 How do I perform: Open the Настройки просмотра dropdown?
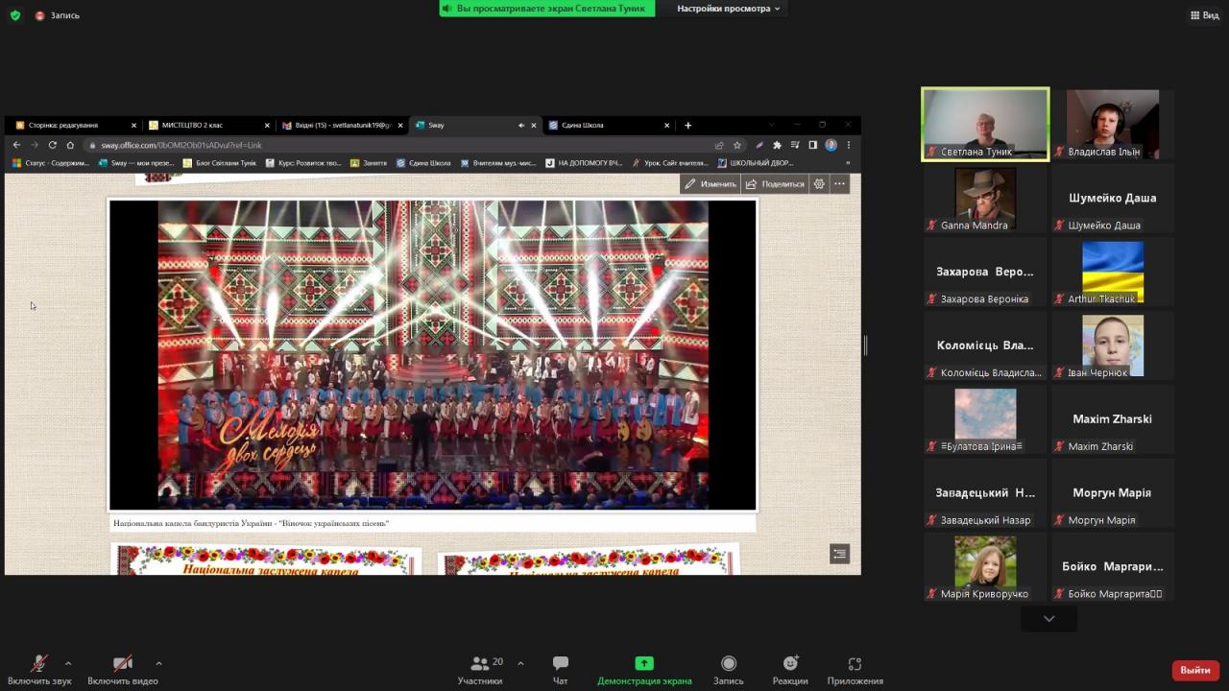tap(729, 9)
